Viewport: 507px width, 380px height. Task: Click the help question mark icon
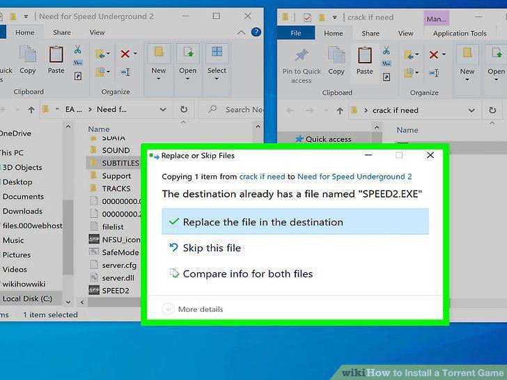pyautogui.click(x=256, y=32)
